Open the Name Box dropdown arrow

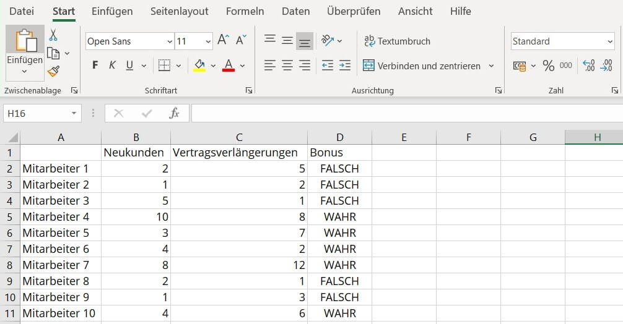[74, 114]
